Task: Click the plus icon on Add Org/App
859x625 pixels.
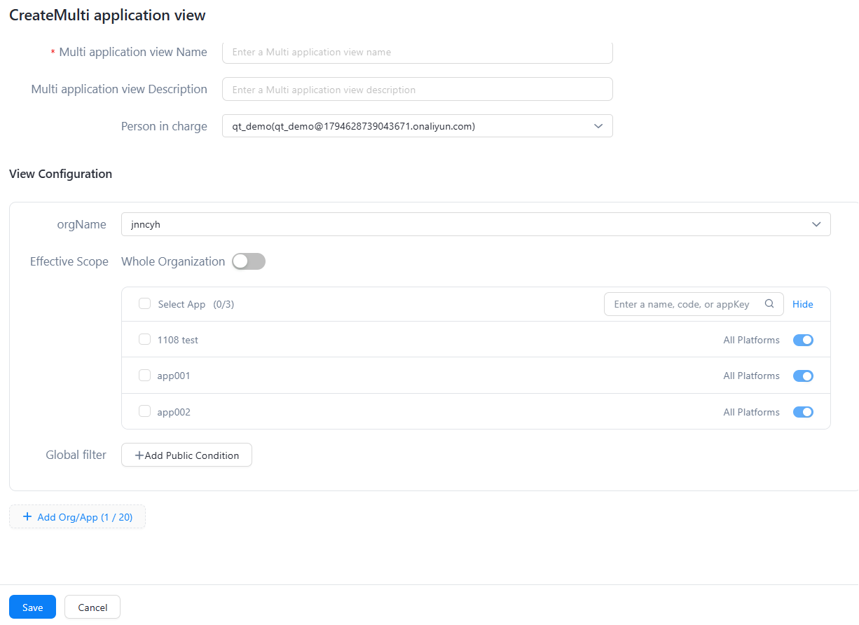Action: click(x=27, y=517)
